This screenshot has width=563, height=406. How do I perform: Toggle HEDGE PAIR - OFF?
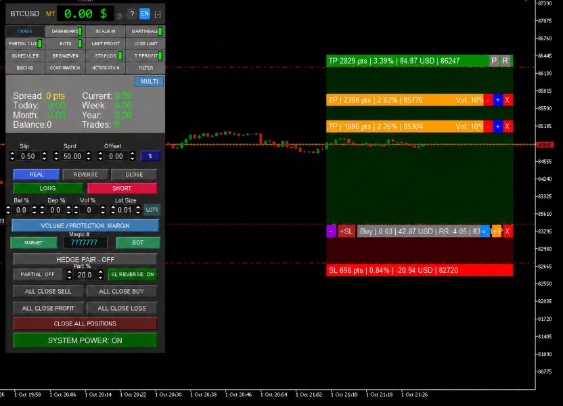pos(85,259)
